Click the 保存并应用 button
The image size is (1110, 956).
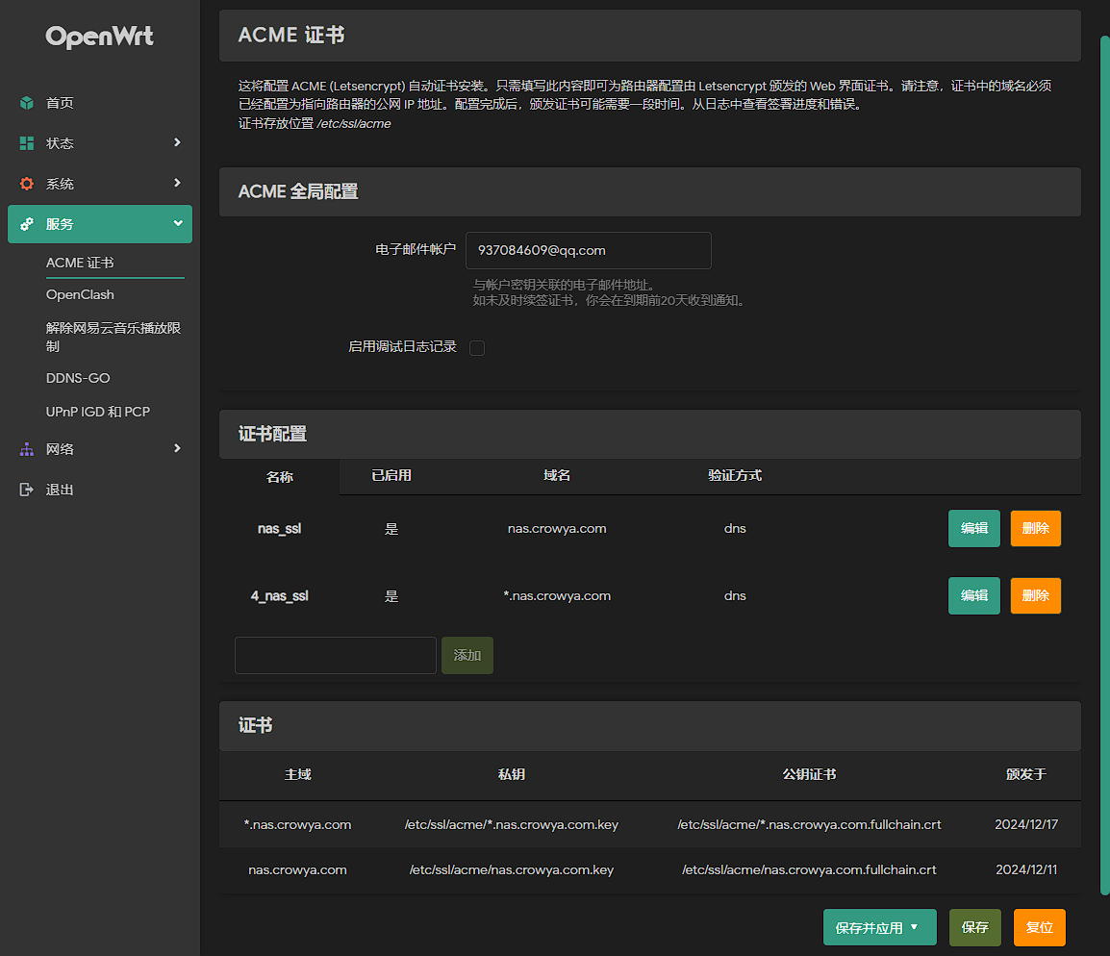click(x=880, y=927)
